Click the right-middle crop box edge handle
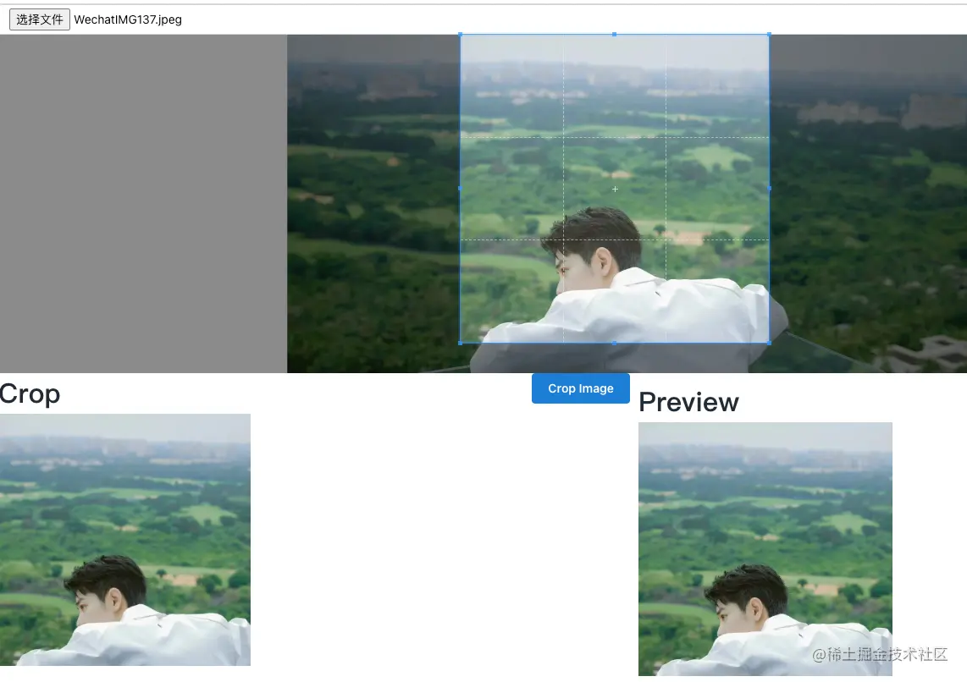 pos(769,189)
